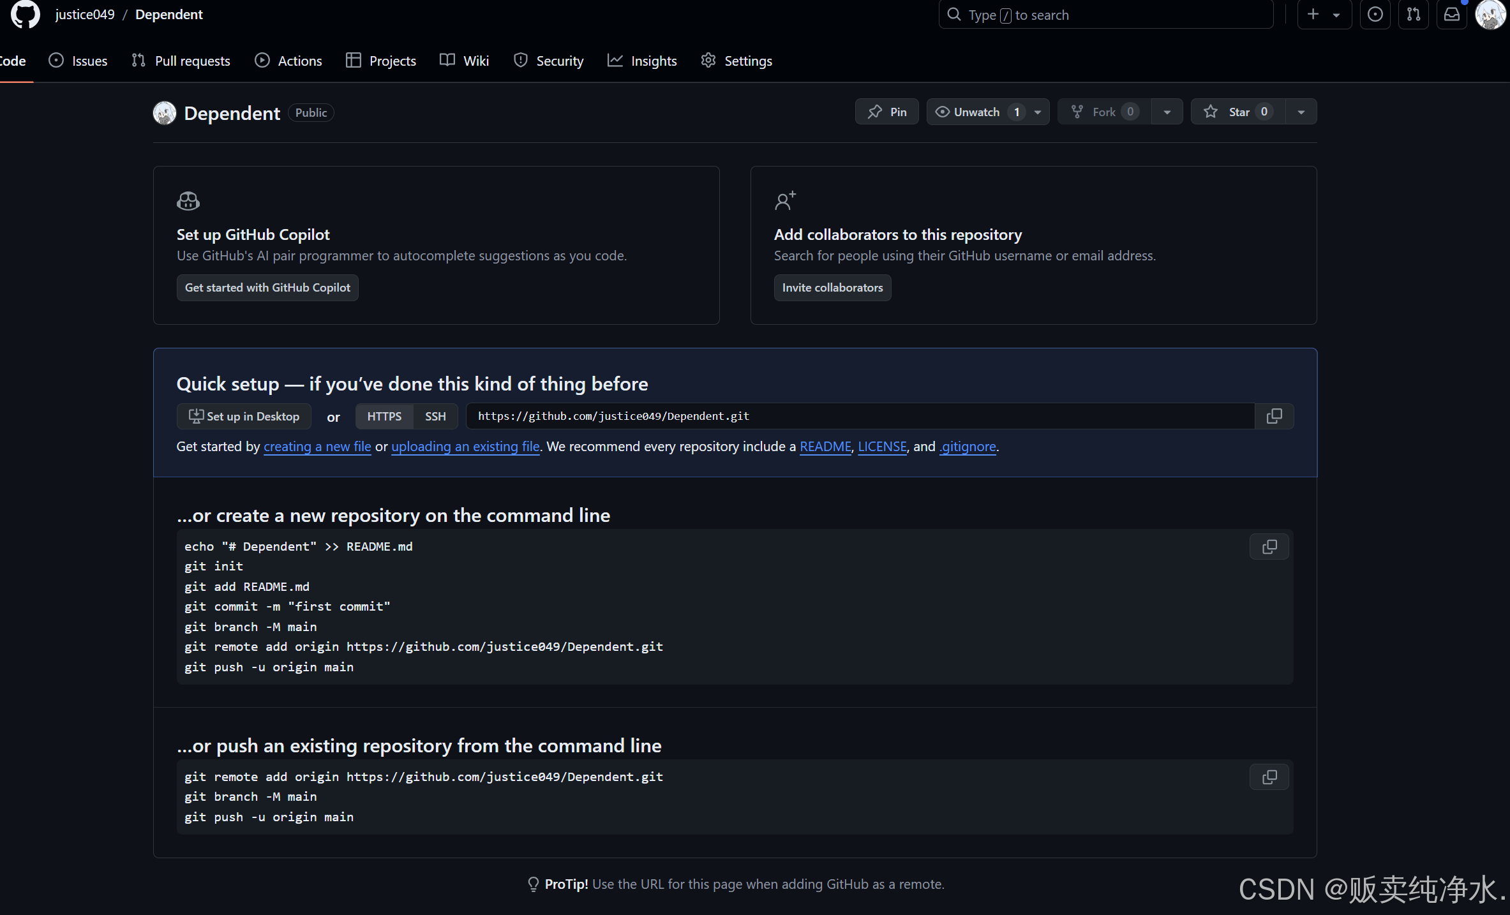
Task: Focus the Type / to search field
Action: [1106, 15]
